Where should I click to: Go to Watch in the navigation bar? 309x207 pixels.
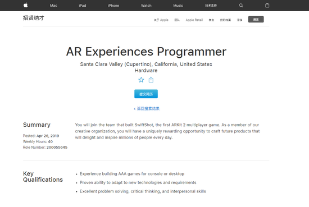pyautogui.click(x=146, y=6)
